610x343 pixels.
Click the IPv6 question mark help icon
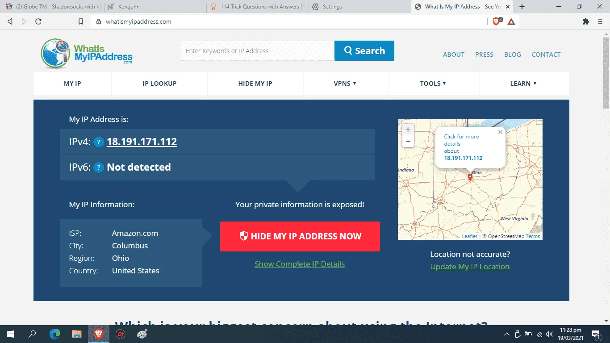pos(99,167)
